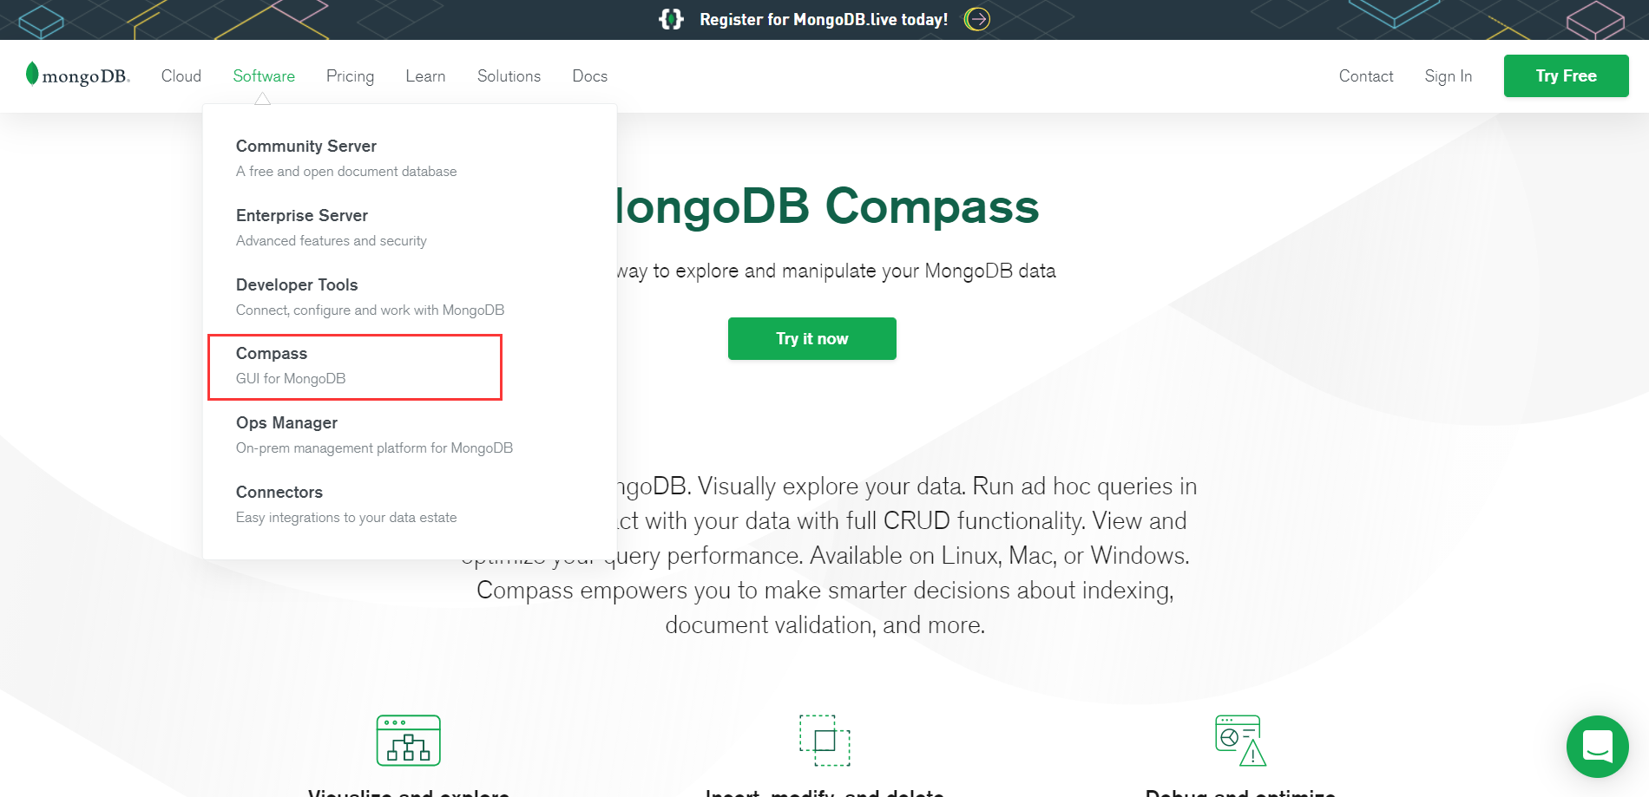Click the curly braces icon in banner

click(671, 19)
